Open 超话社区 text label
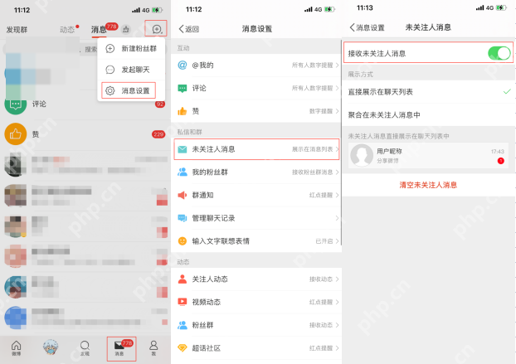Screen dimensions: 516x364 (x=207, y=348)
